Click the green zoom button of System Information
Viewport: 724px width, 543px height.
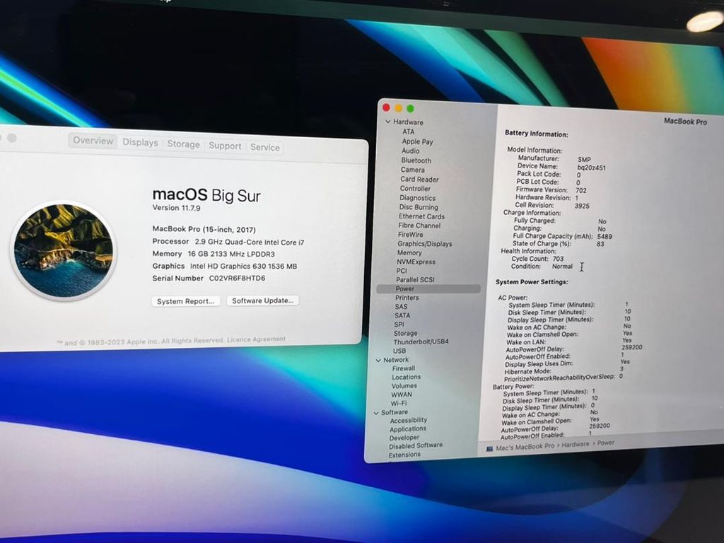click(x=410, y=109)
